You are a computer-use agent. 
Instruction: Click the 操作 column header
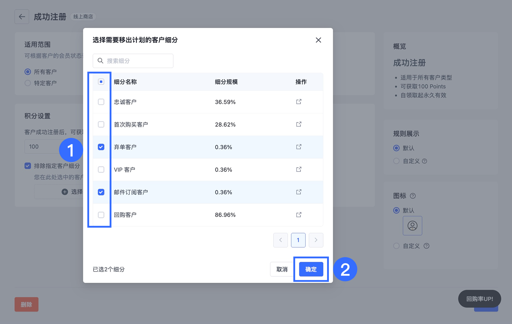301,82
